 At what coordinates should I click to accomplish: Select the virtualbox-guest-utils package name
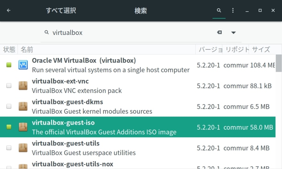click(x=66, y=143)
